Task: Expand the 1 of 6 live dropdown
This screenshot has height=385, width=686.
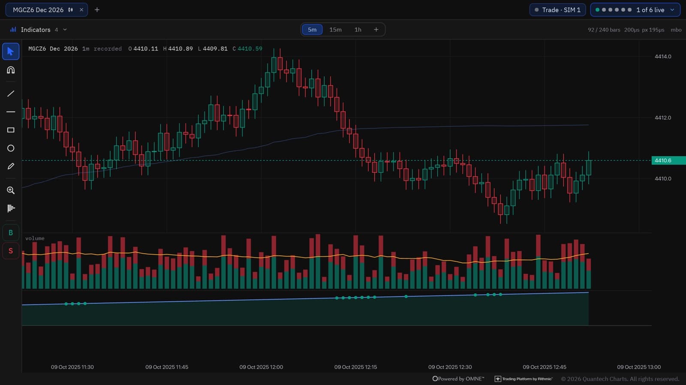Action: coord(635,10)
